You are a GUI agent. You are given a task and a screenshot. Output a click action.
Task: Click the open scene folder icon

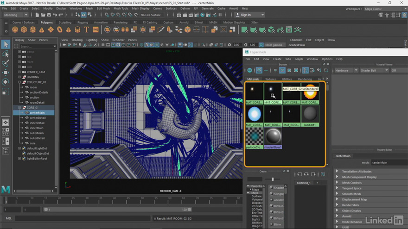(43, 15)
